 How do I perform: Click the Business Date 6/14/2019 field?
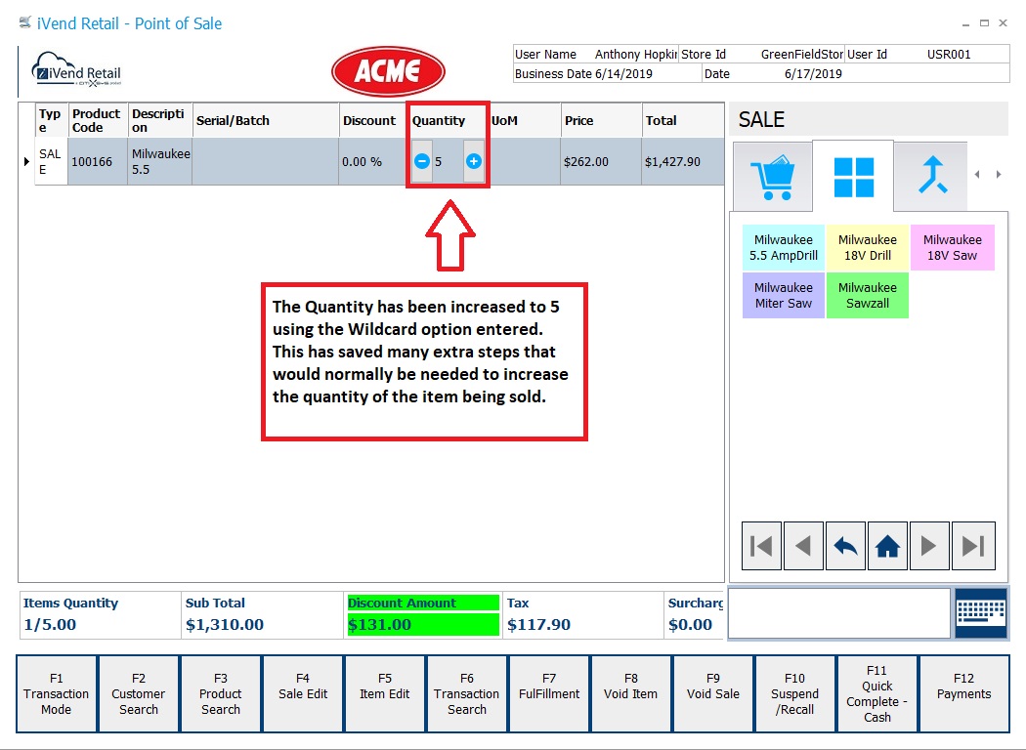[x=607, y=73]
